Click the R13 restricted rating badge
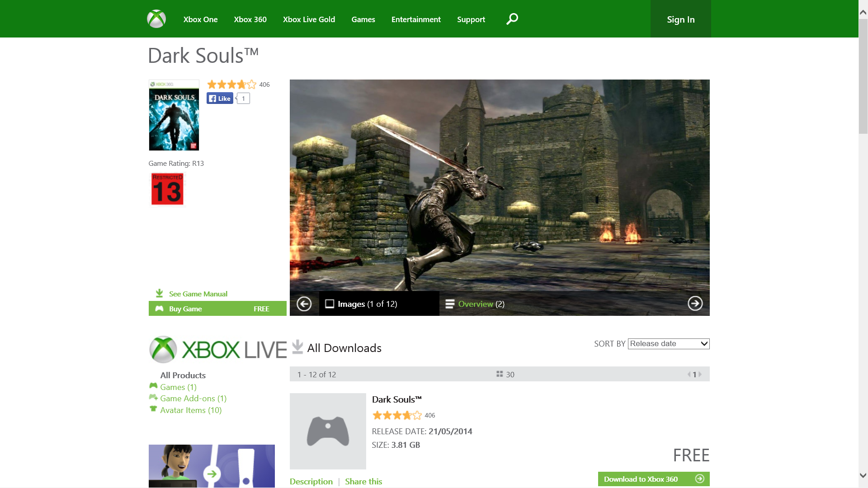 click(167, 189)
